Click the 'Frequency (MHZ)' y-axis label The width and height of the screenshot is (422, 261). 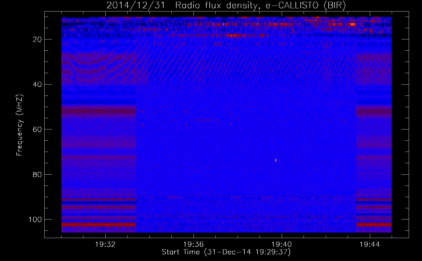20,125
